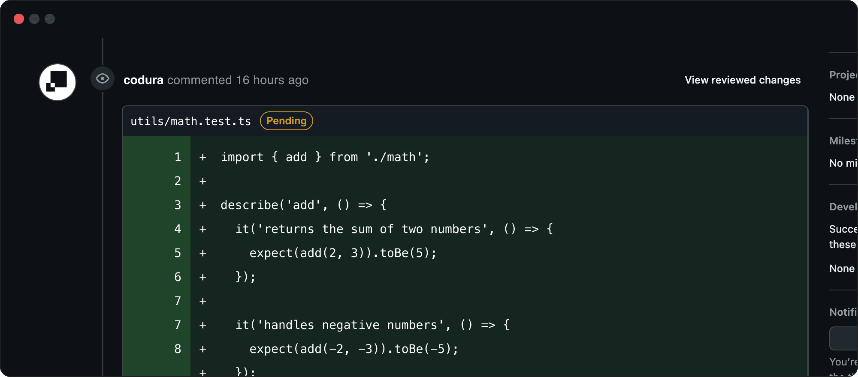Open the Milestone sidebar section heading
The width and height of the screenshot is (858, 377).
[843, 141]
